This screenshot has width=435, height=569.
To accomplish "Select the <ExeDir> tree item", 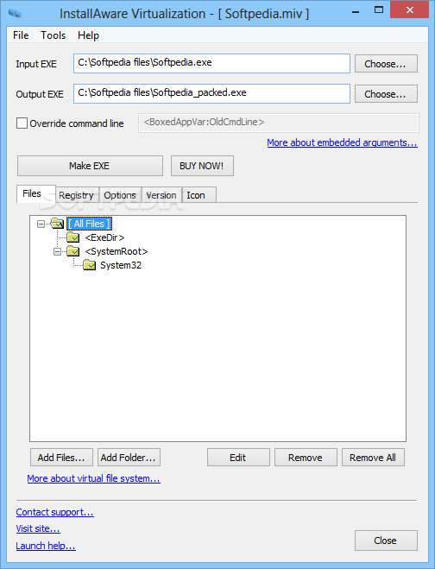I will pyautogui.click(x=104, y=237).
